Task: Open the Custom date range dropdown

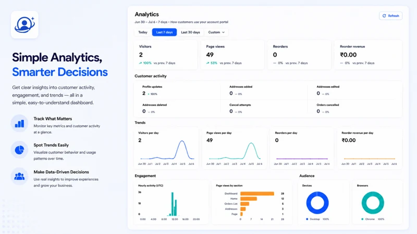Action: click(x=216, y=32)
